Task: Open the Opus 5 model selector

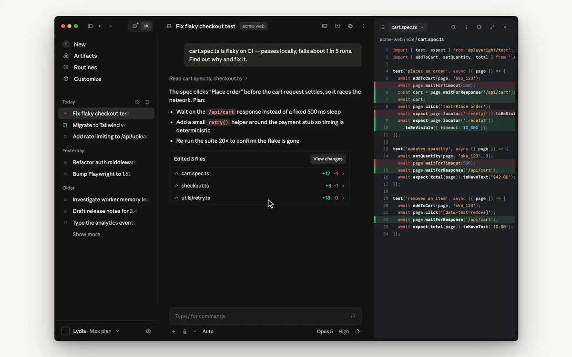Action: (x=325, y=331)
